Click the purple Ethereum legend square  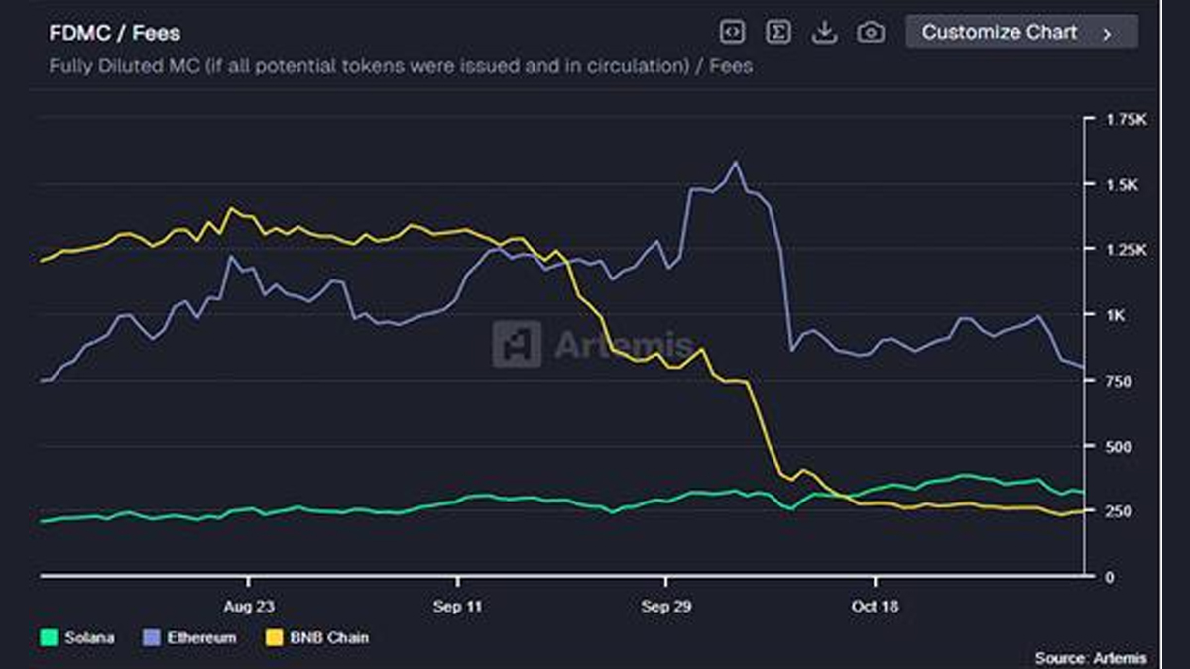(x=153, y=637)
